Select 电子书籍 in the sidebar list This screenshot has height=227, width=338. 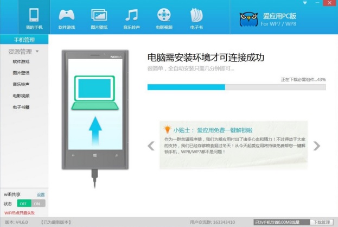[21, 107]
